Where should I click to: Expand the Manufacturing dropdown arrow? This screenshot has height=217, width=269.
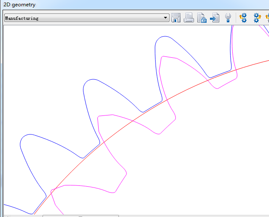(166, 18)
